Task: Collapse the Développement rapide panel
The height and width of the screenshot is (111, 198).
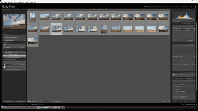Action: (195, 24)
